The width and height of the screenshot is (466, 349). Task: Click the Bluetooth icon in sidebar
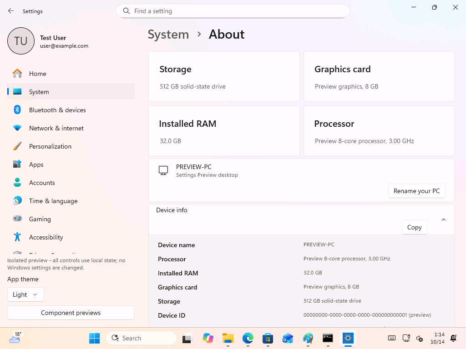pos(17,110)
